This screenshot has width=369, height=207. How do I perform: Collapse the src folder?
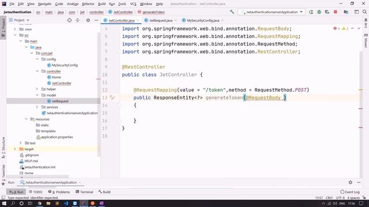(x=15, y=35)
